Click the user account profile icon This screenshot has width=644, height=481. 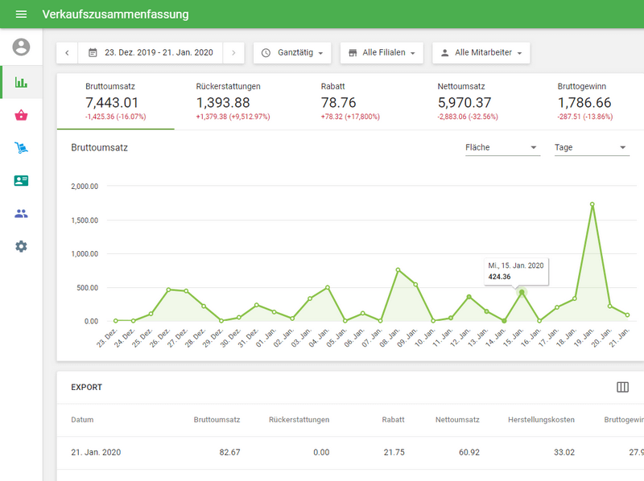tap(21, 47)
